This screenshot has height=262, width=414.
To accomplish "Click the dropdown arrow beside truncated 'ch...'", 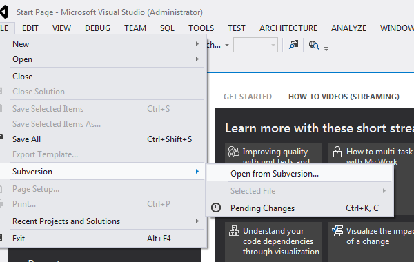I will (x=227, y=45).
